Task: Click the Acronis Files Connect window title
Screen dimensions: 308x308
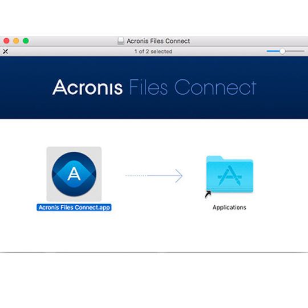Action: point(159,41)
